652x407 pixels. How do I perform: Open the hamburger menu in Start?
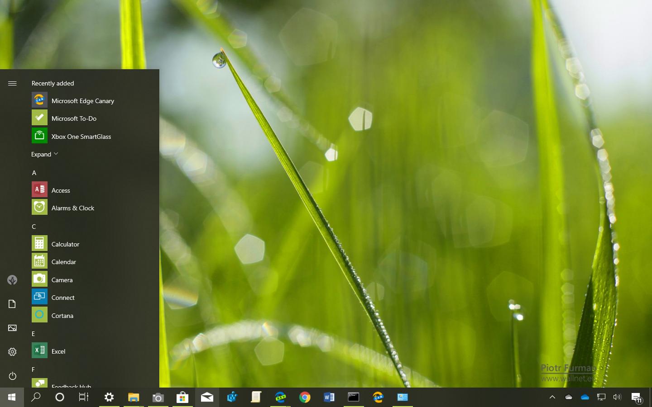point(12,83)
